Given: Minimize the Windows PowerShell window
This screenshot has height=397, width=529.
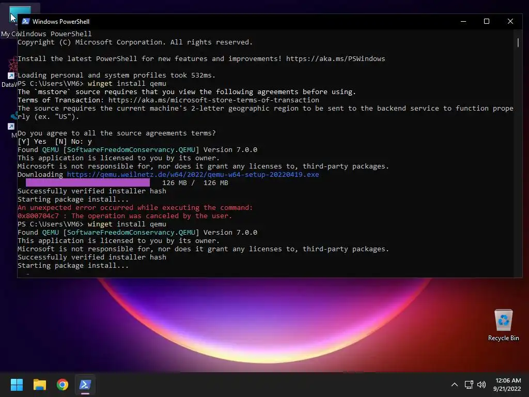Looking at the screenshot, I should coord(463,21).
